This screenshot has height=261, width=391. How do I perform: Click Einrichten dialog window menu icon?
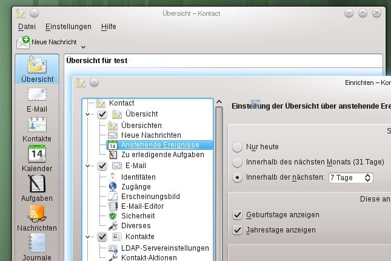pos(80,83)
